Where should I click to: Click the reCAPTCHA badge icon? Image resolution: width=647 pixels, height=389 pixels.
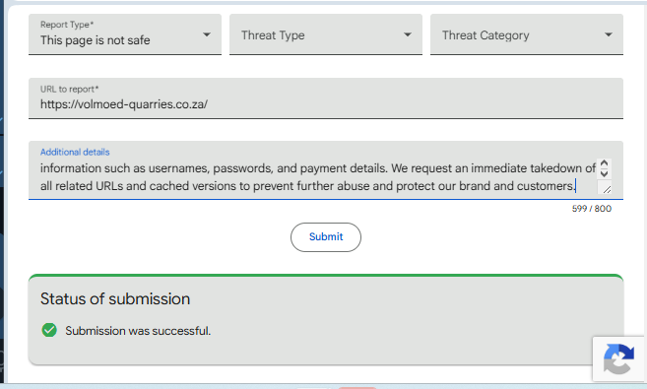click(x=618, y=358)
